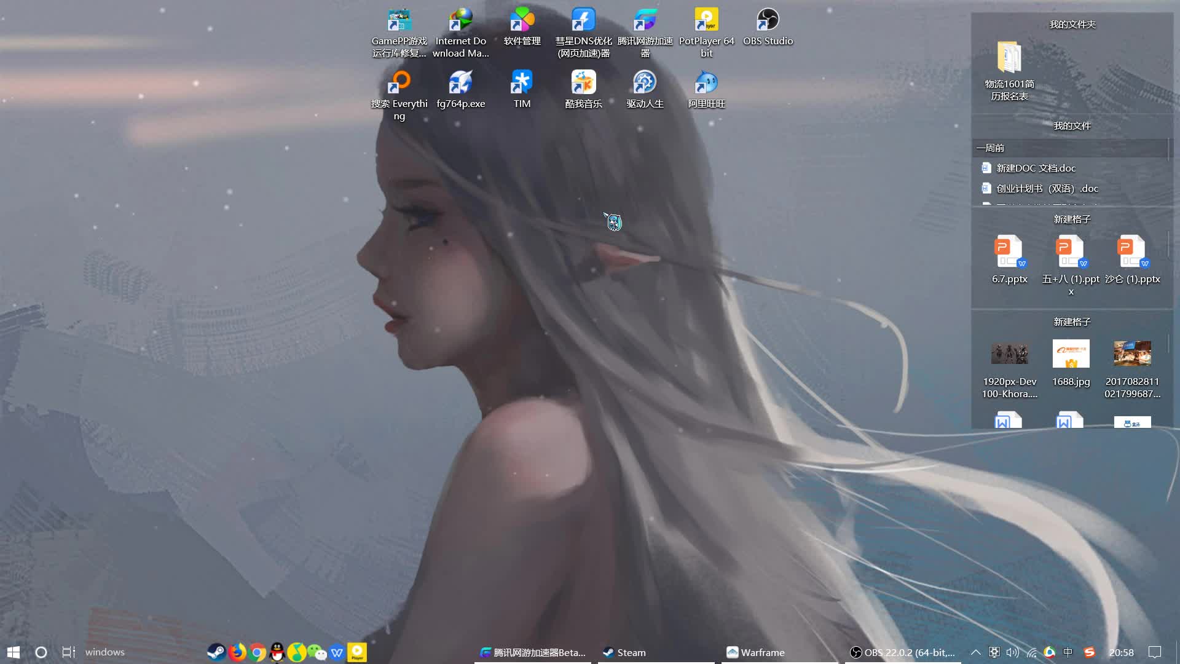Open 搜索 Everything desktop shortcut
The width and height of the screenshot is (1180, 664).
click(x=399, y=95)
